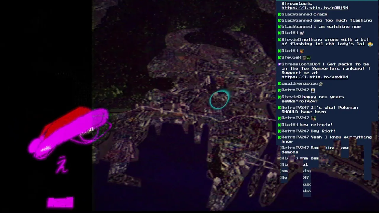Click the magenta bar at the bottom left
This screenshot has height=213, width=379.
click(60, 203)
